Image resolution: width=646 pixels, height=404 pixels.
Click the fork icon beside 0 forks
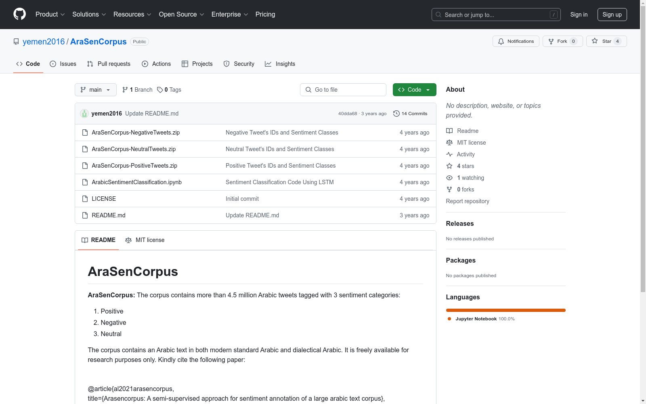tap(449, 189)
